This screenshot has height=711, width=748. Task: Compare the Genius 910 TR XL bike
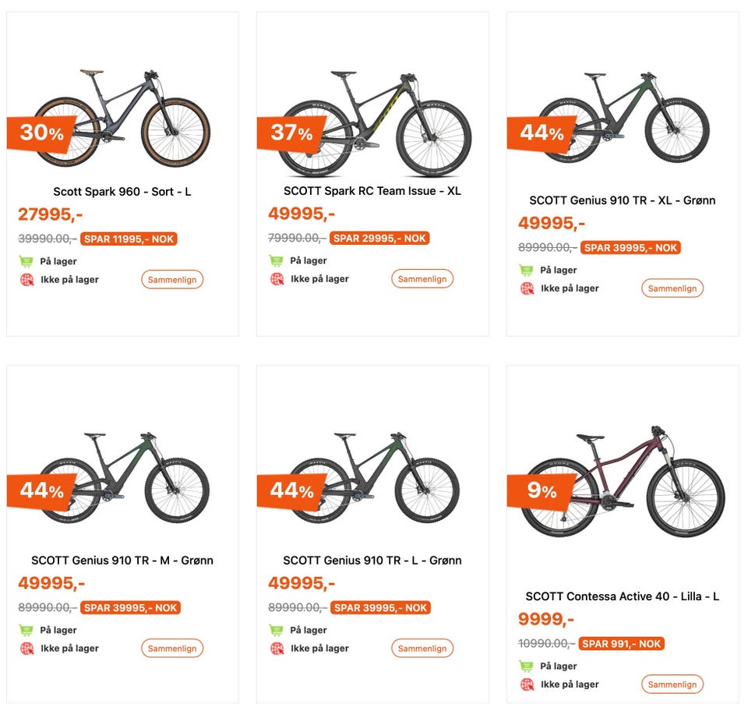(672, 288)
